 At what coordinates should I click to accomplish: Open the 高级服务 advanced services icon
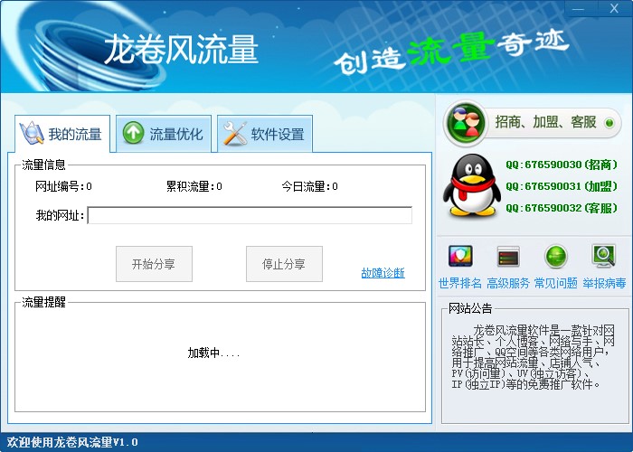coord(508,257)
